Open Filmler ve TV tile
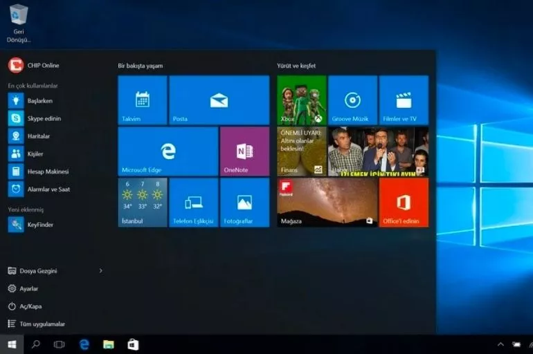Image resolution: width=533 pixels, height=354 pixels. point(404,100)
